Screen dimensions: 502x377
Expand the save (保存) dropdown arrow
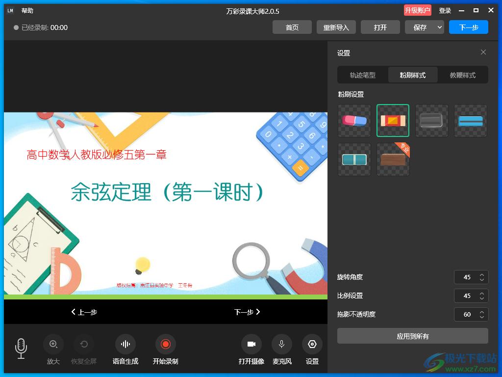coord(439,27)
